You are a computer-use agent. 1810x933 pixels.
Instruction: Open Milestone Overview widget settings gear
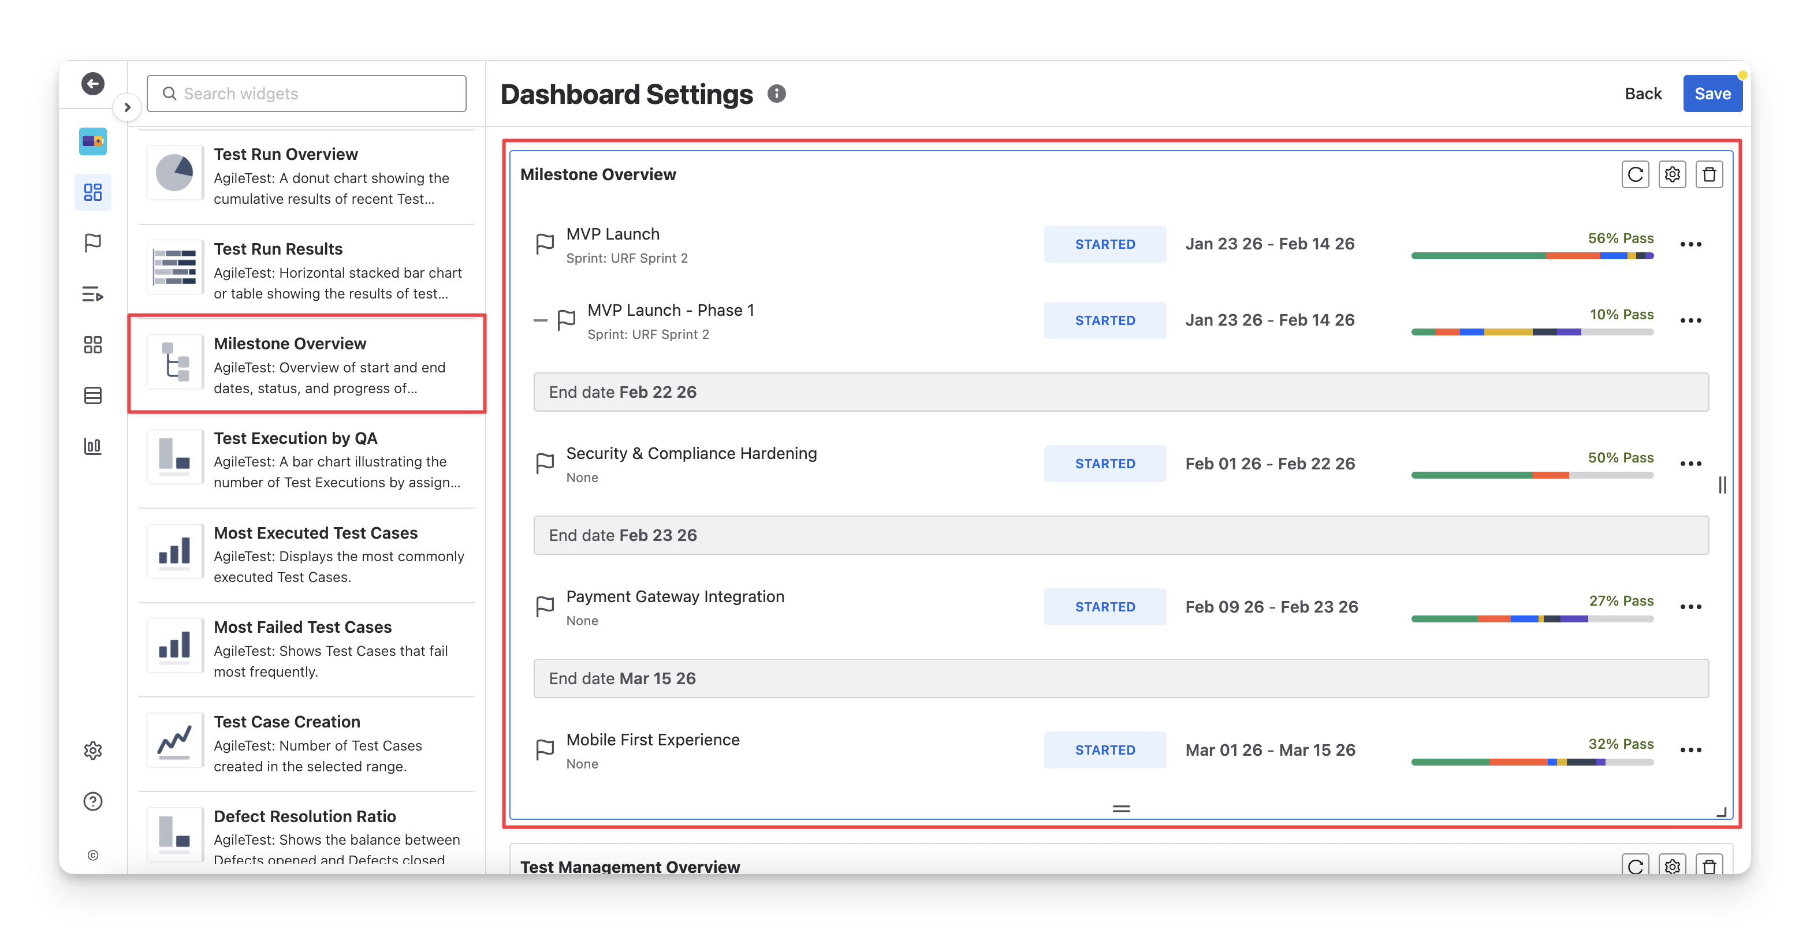point(1673,174)
